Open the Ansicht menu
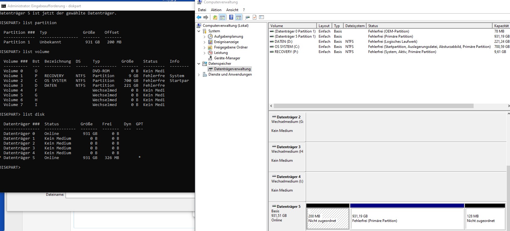 point(232,10)
